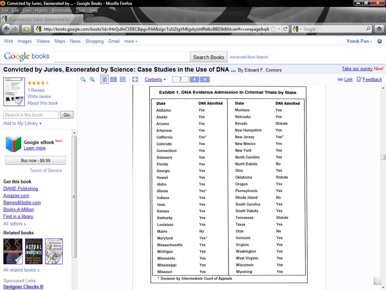Open the DIANE Publishing link
The height and width of the screenshot is (290, 386).
21,188
